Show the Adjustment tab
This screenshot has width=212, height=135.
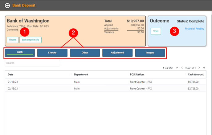pos(117,53)
